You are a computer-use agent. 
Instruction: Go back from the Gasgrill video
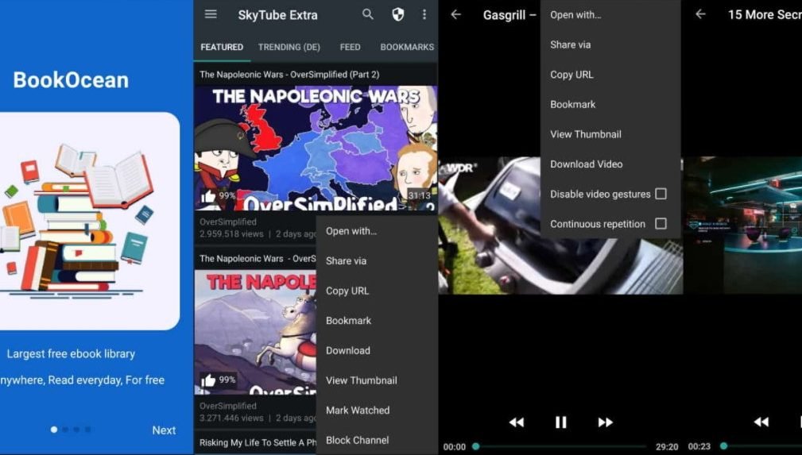click(455, 14)
